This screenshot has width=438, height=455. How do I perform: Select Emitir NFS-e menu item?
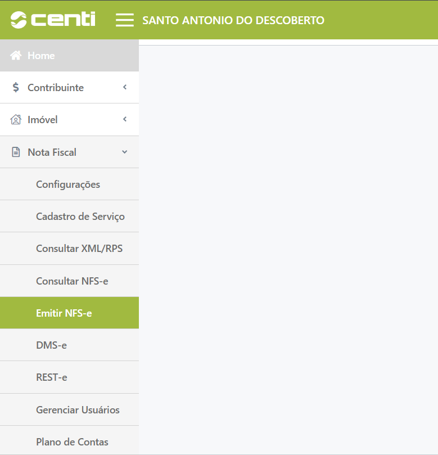point(64,313)
